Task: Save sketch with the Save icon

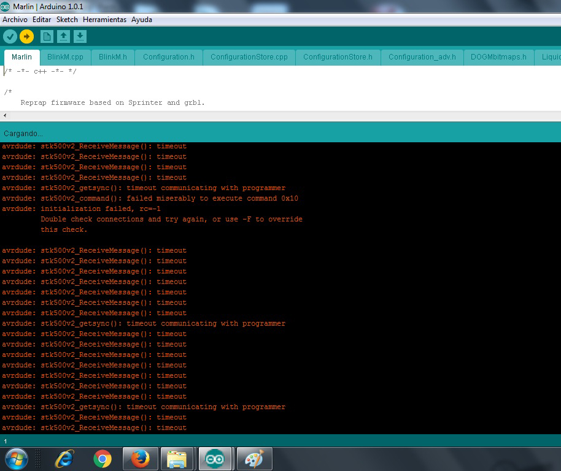Action: click(x=80, y=36)
